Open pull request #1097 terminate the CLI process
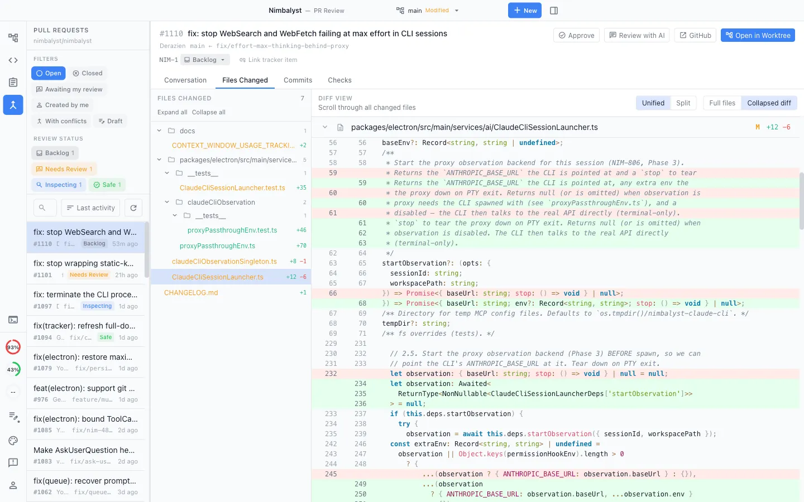Screen dimensions: 804x502 86,300
